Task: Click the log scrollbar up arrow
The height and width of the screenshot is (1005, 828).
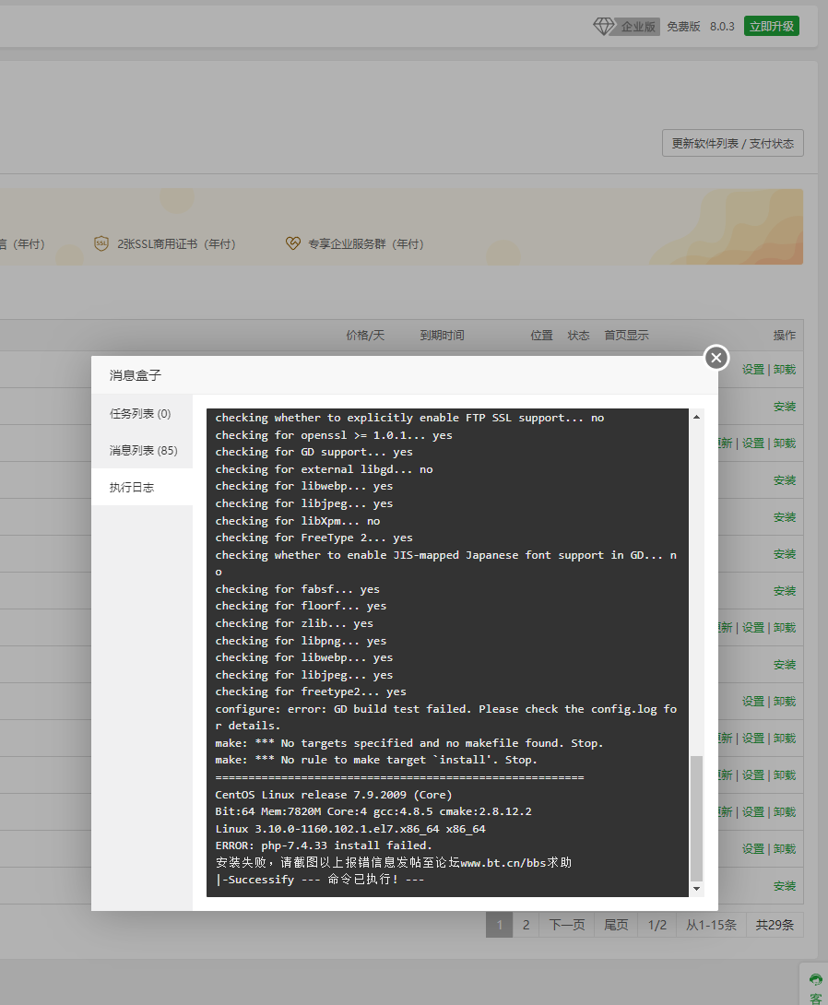Action: pyautogui.click(x=697, y=417)
